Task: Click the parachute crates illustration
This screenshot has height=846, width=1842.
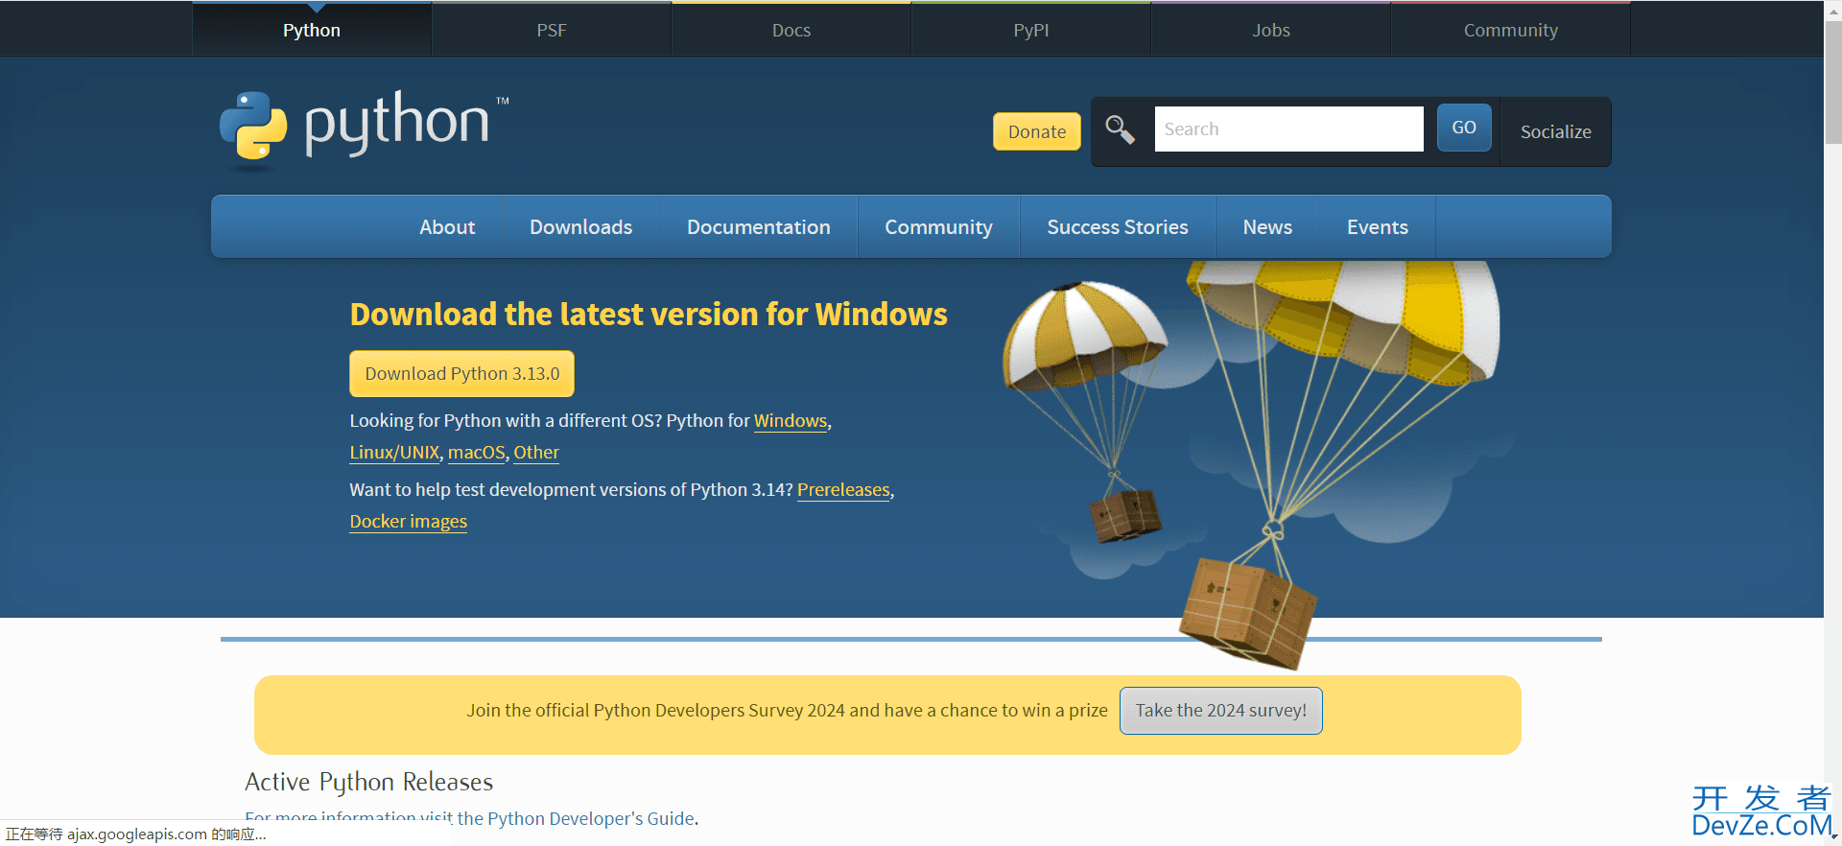Action: pyautogui.click(x=1252, y=465)
